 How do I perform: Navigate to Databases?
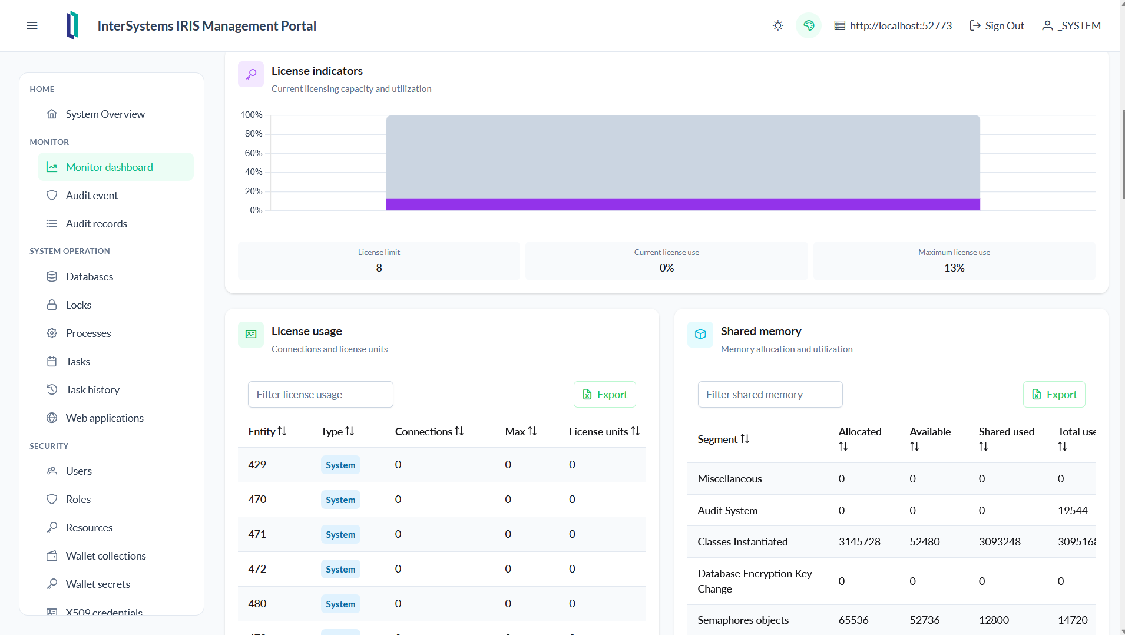tap(115, 276)
